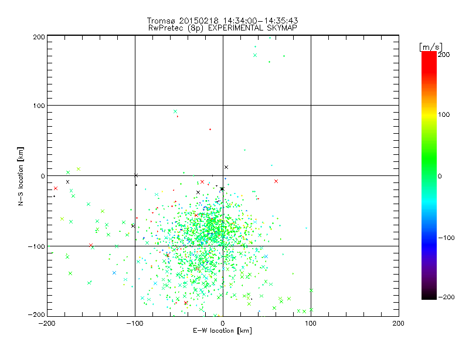This screenshot has height=352, width=469.
Task: Select the 200 tick label on the N-S axis
Action: [39, 37]
